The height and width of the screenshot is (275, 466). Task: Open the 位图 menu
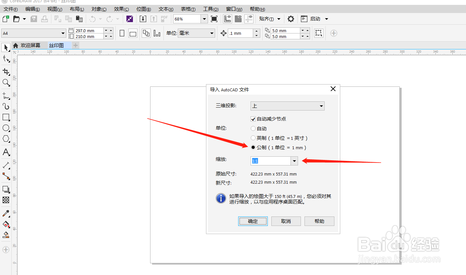click(x=144, y=9)
